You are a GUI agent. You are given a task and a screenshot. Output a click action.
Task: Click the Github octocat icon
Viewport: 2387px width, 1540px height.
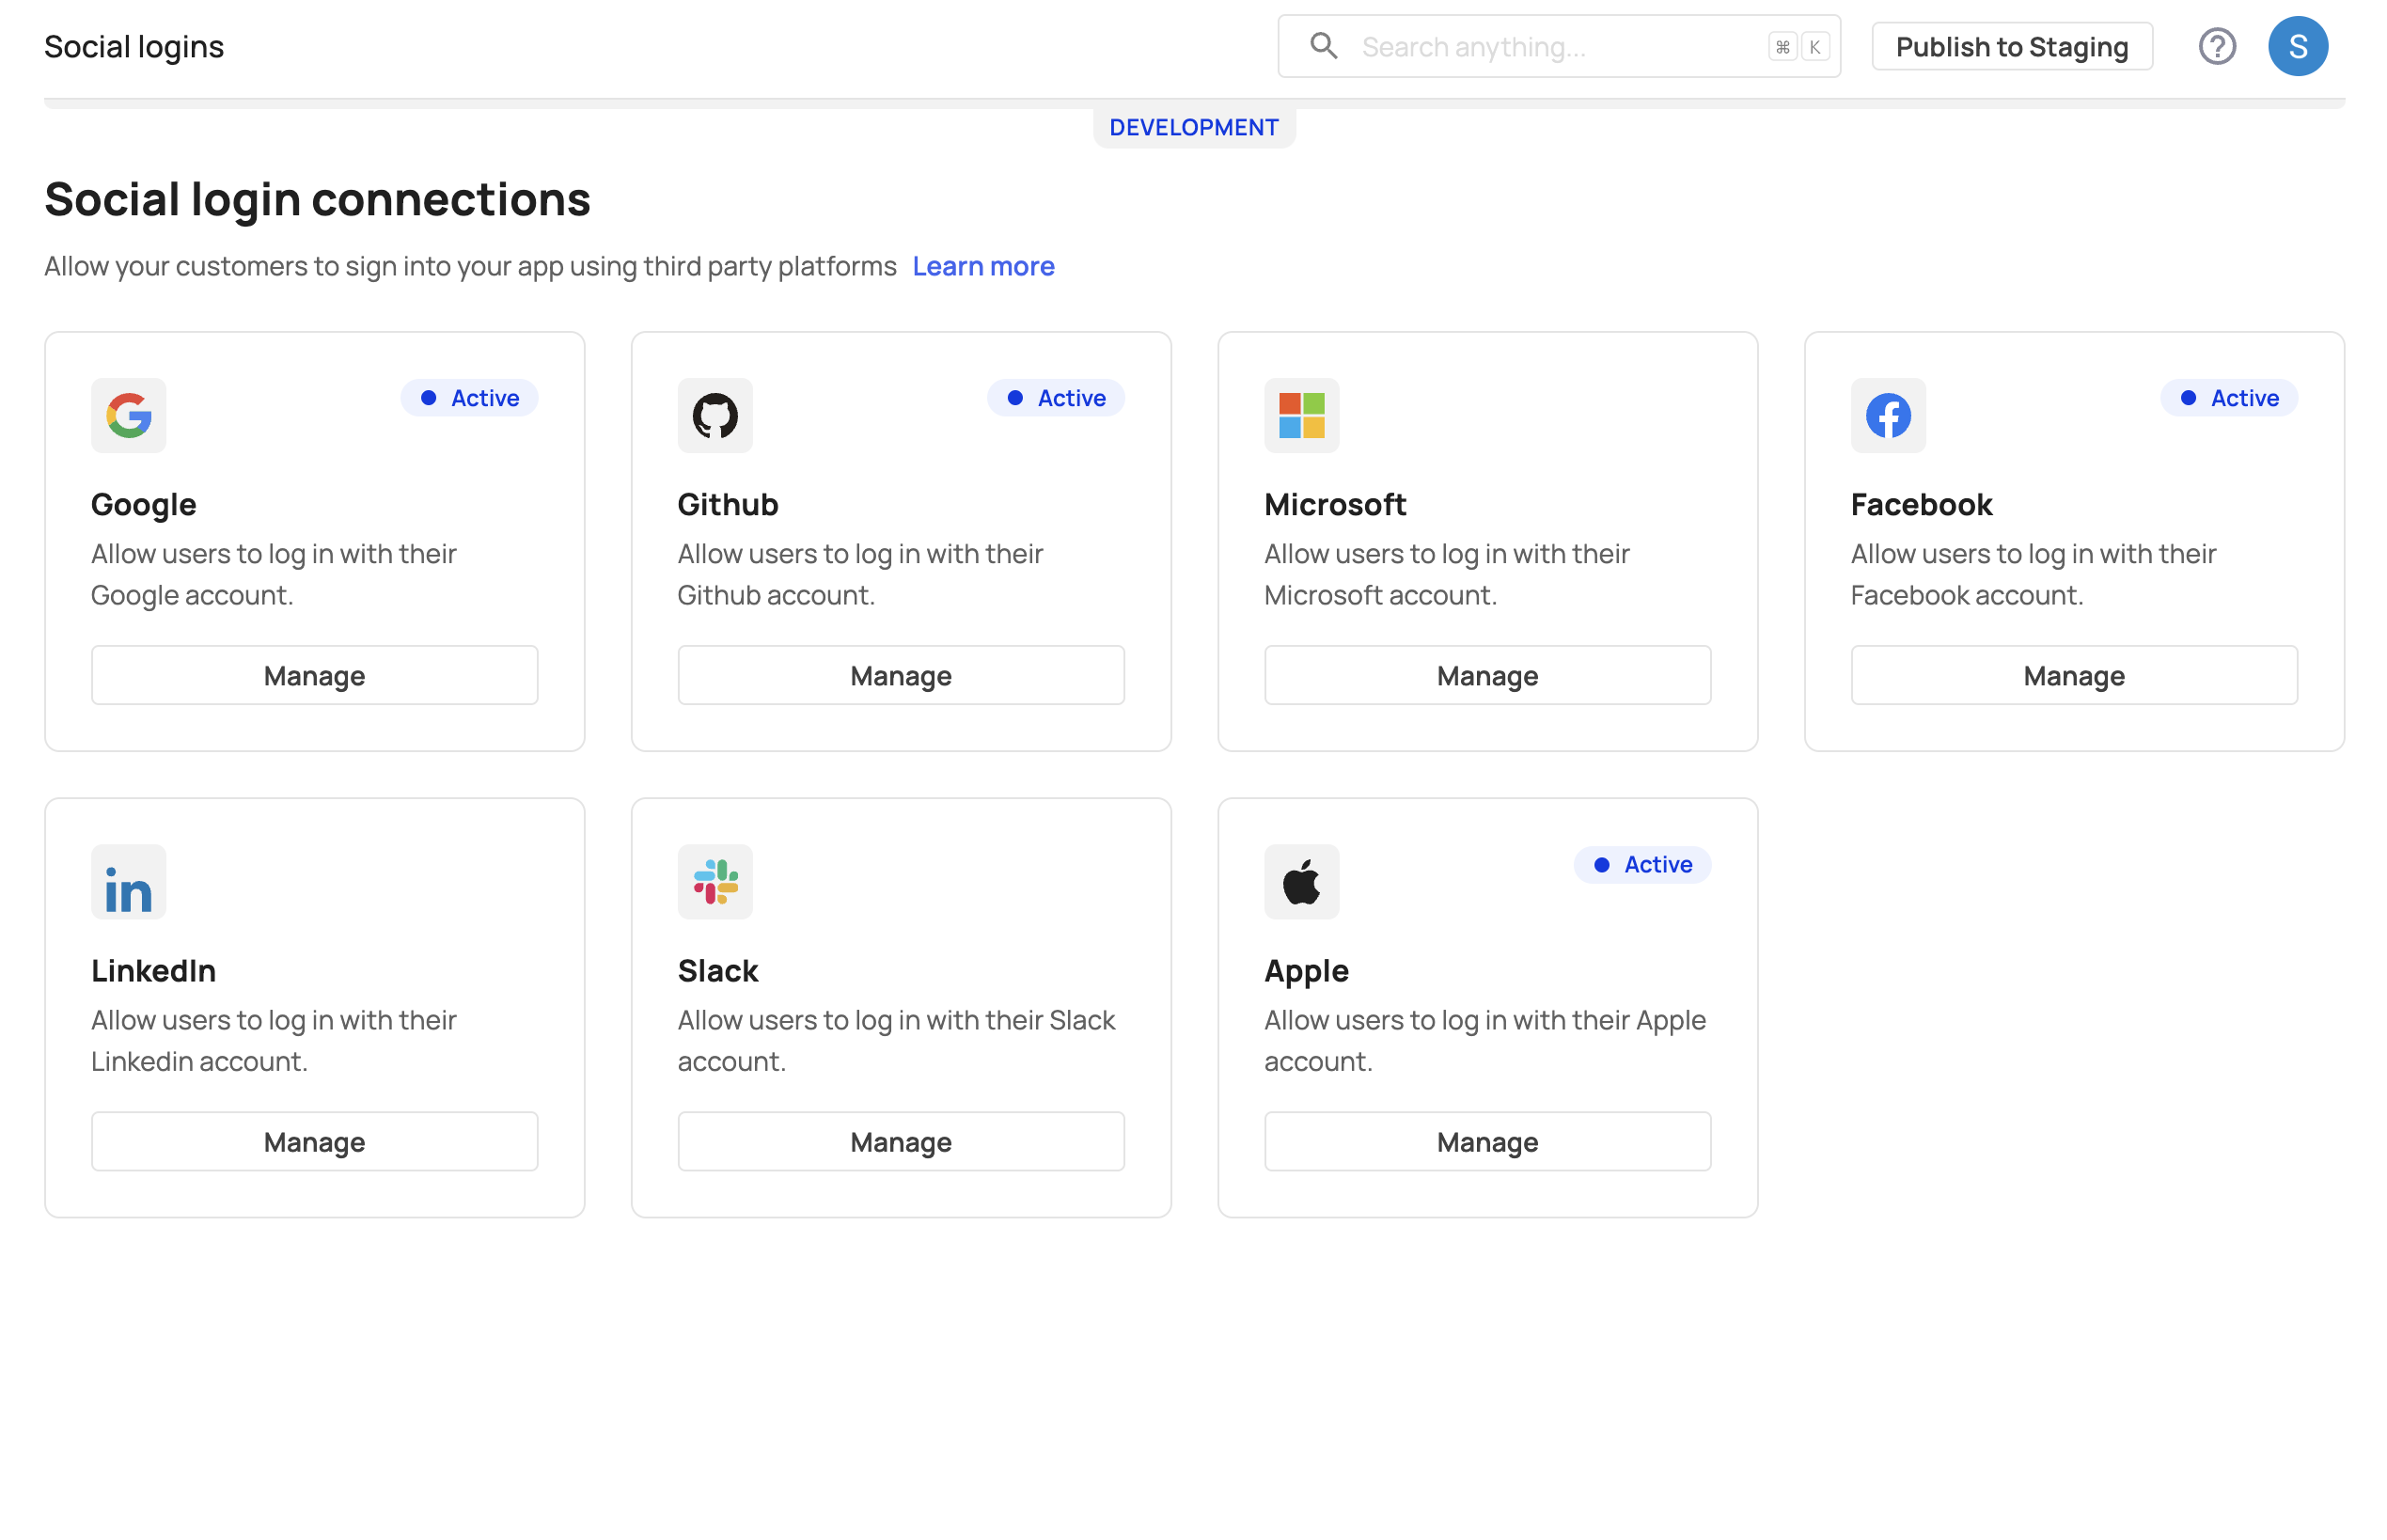(714, 415)
